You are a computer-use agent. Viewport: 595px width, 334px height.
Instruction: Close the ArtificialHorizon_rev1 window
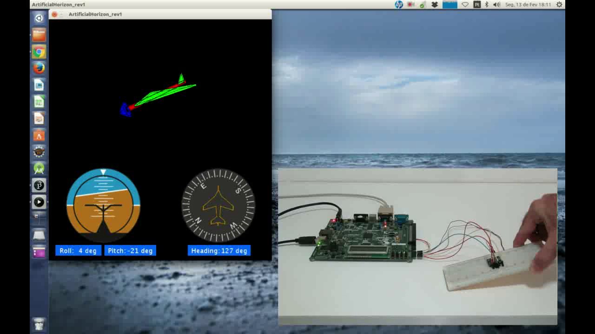[x=54, y=14]
